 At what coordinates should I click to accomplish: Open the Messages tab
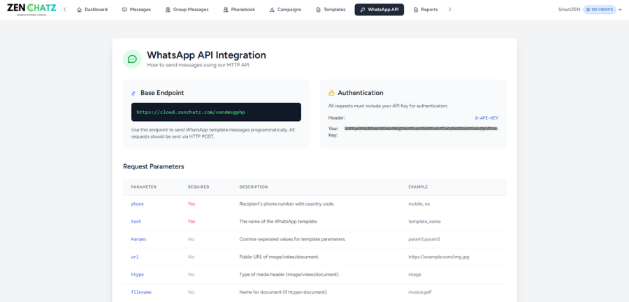coord(136,10)
